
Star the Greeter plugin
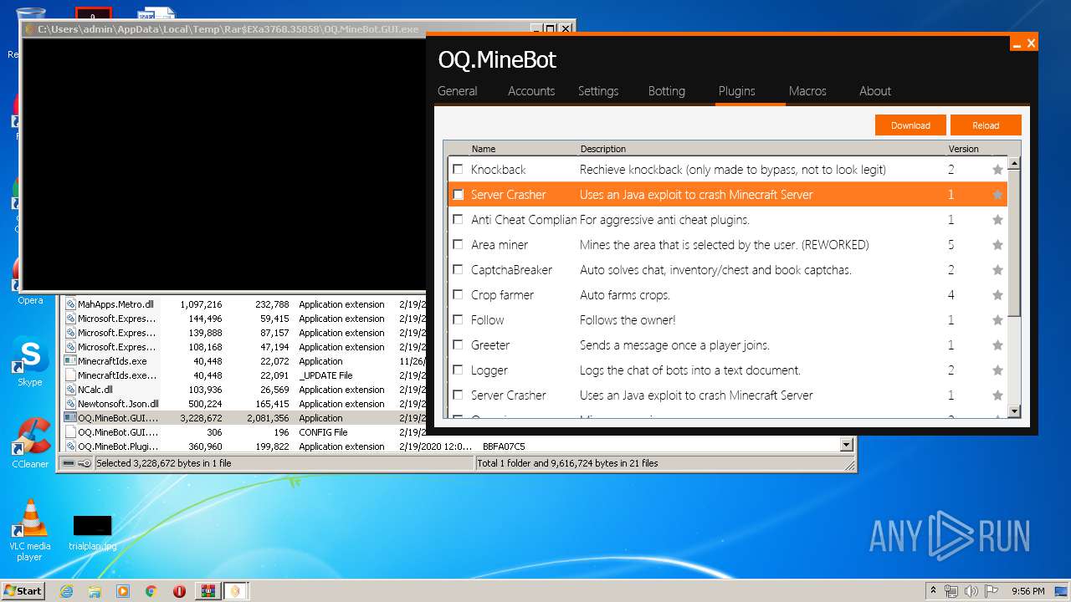coord(997,345)
